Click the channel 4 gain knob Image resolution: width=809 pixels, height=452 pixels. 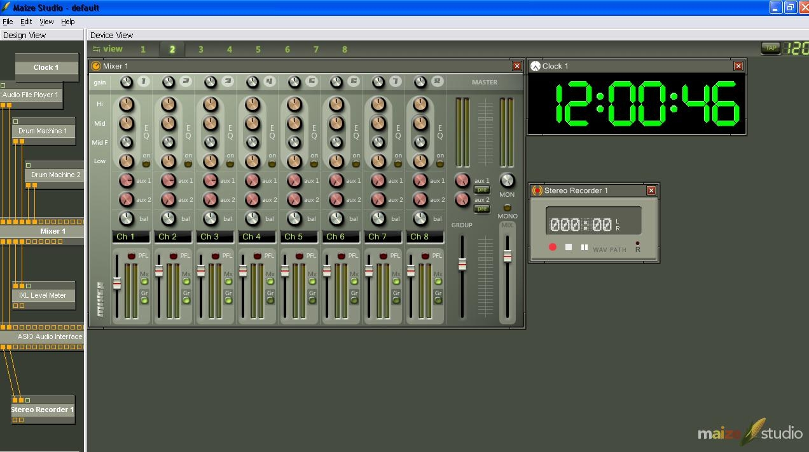point(252,82)
